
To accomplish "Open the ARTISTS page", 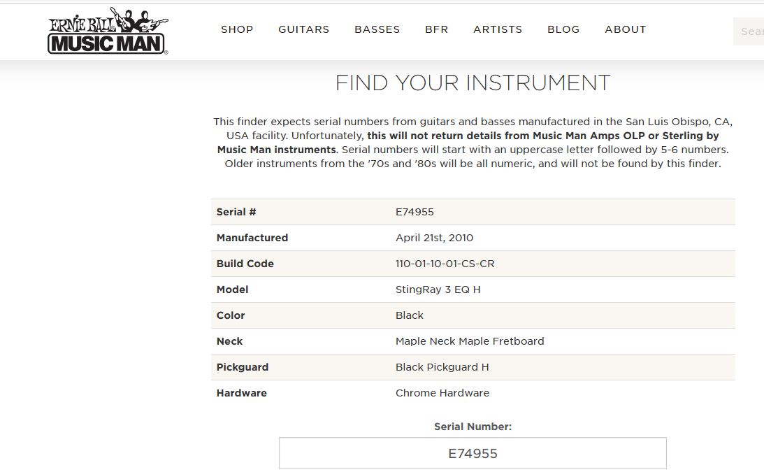I will 498,29.
